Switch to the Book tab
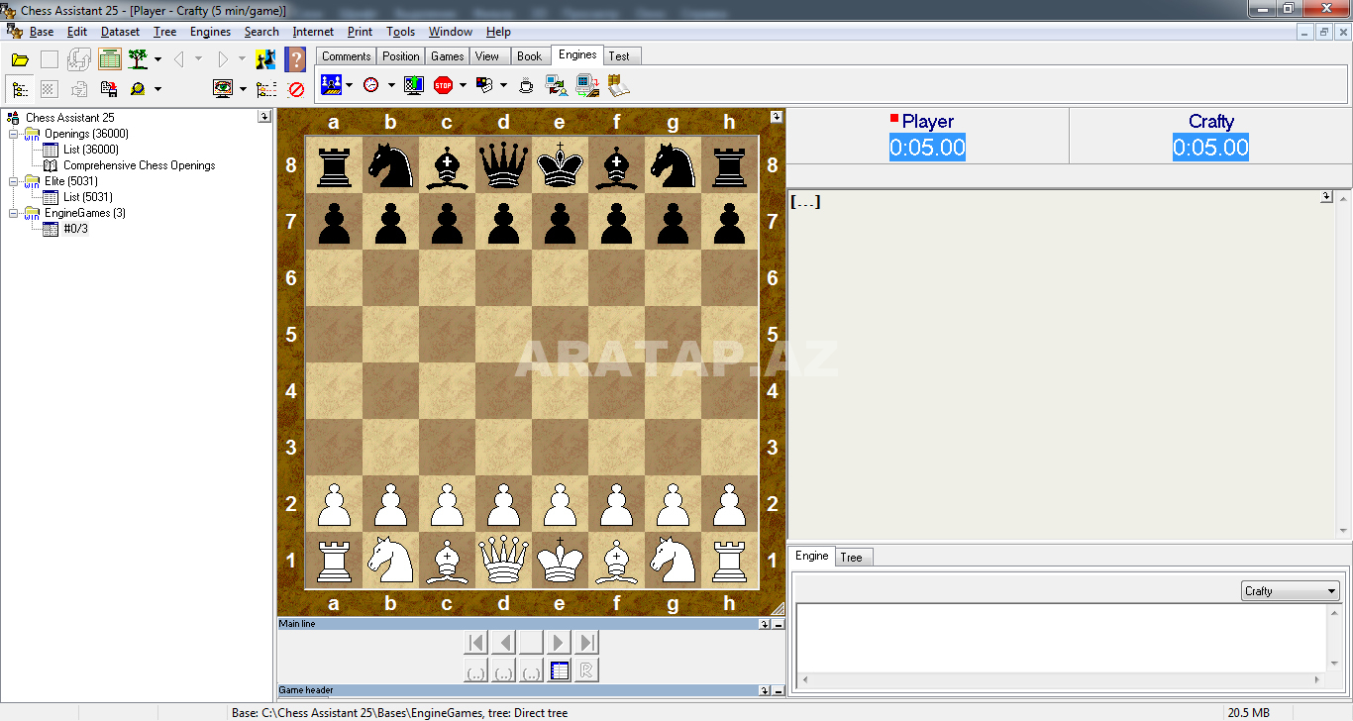 (529, 56)
